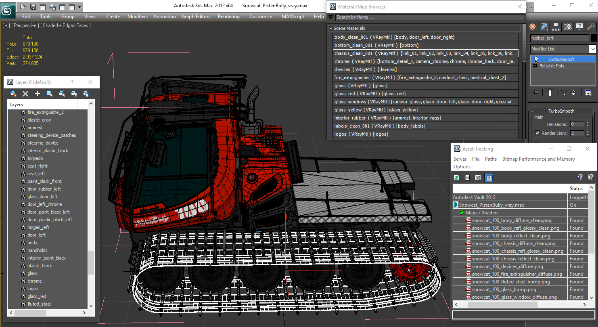The image size is (598, 327).
Task: Open the Edit menu
Action: point(26,17)
